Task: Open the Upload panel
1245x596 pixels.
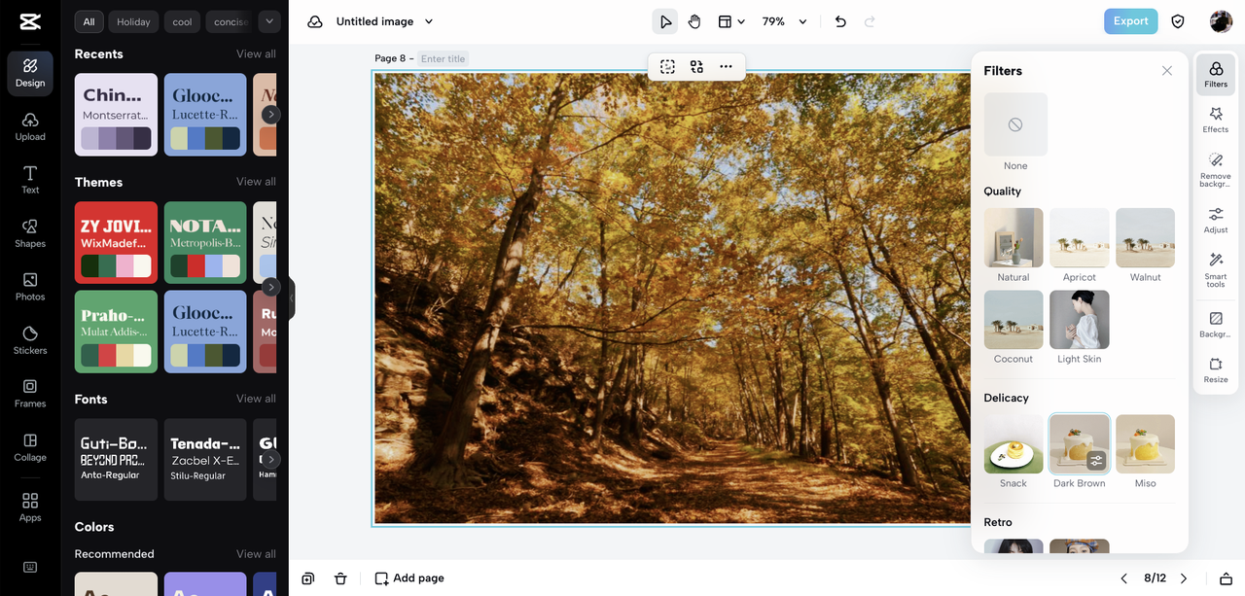Action: click(30, 126)
